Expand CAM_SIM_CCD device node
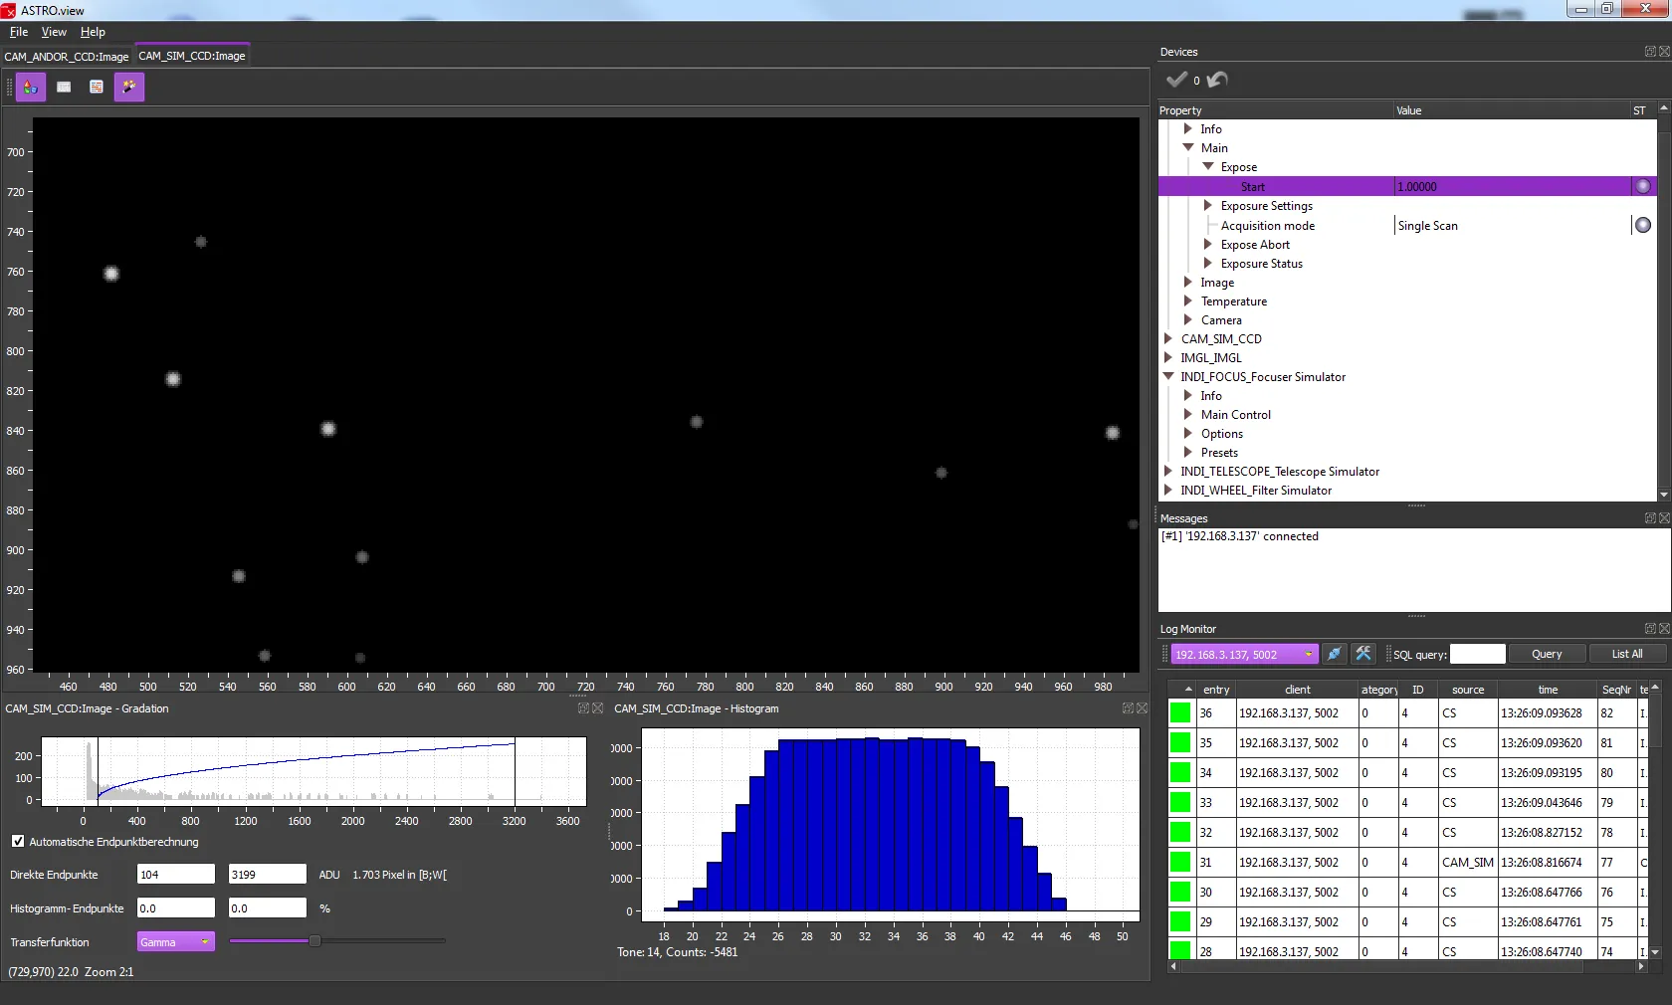Image resolution: width=1672 pixels, height=1005 pixels. tap(1169, 339)
